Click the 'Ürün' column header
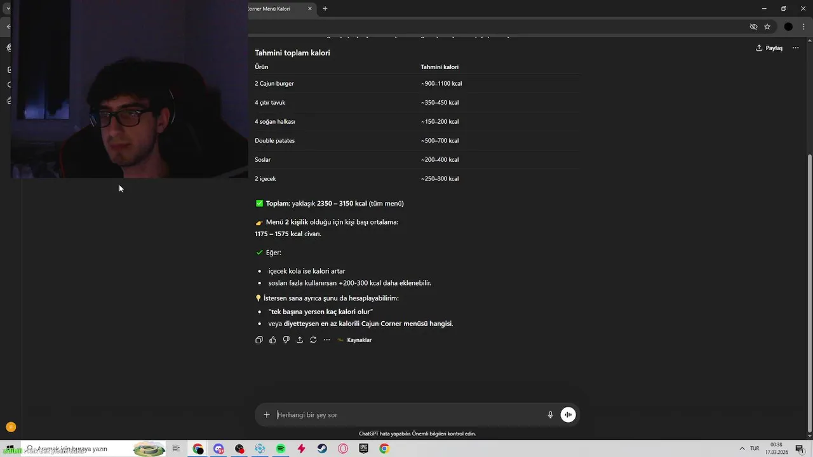813x457 pixels. pyautogui.click(x=262, y=67)
